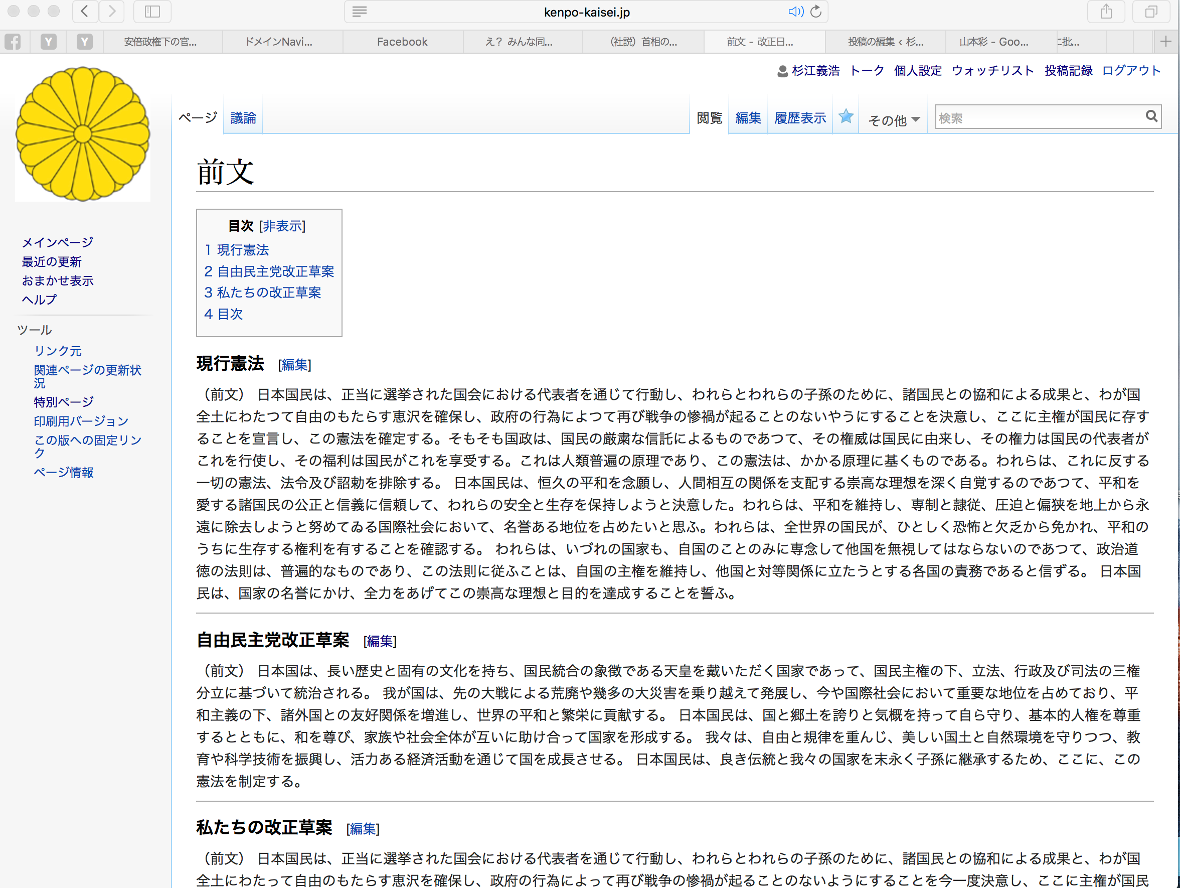Viewport: 1180px width, 888px height.
Task: Click the Safari back navigation arrow
Action: (85, 12)
